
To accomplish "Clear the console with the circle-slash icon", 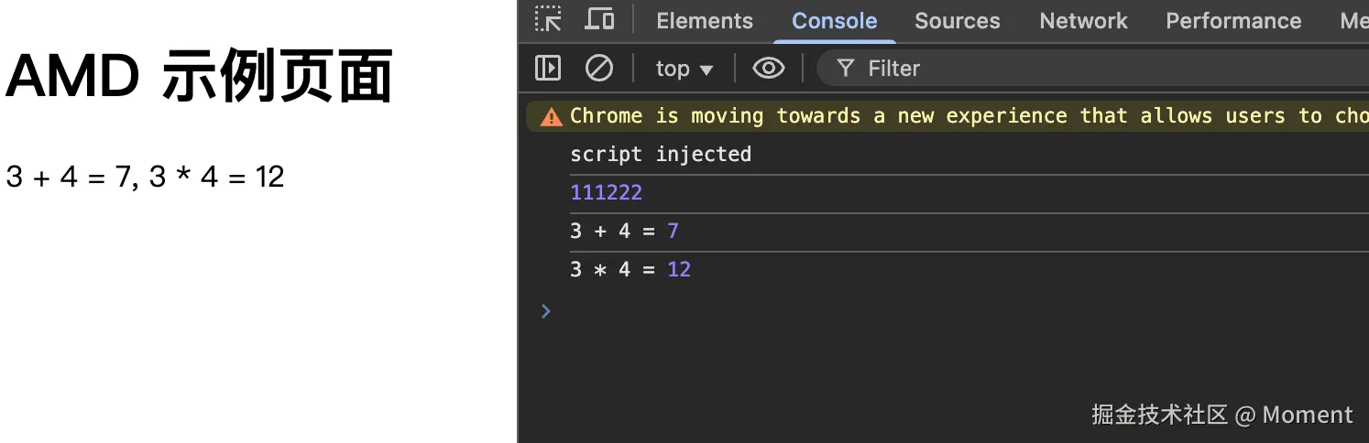I will coord(599,68).
